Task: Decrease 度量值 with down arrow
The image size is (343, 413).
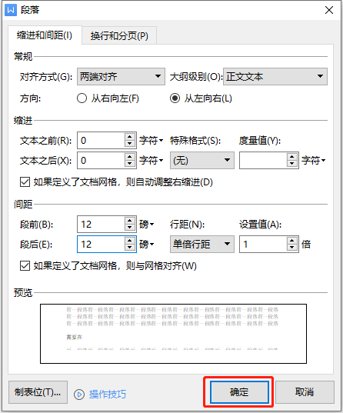Action: [292, 164]
